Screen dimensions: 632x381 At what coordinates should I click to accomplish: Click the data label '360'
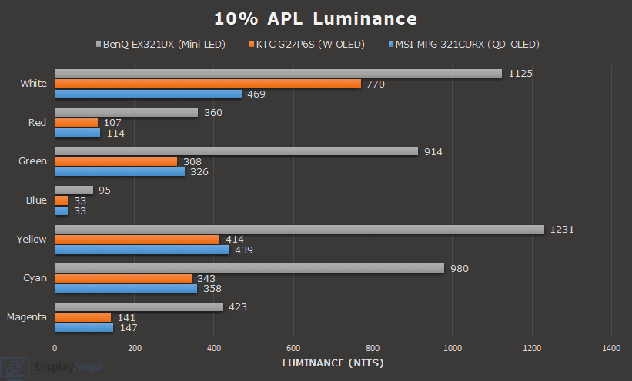pyautogui.click(x=212, y=113)
